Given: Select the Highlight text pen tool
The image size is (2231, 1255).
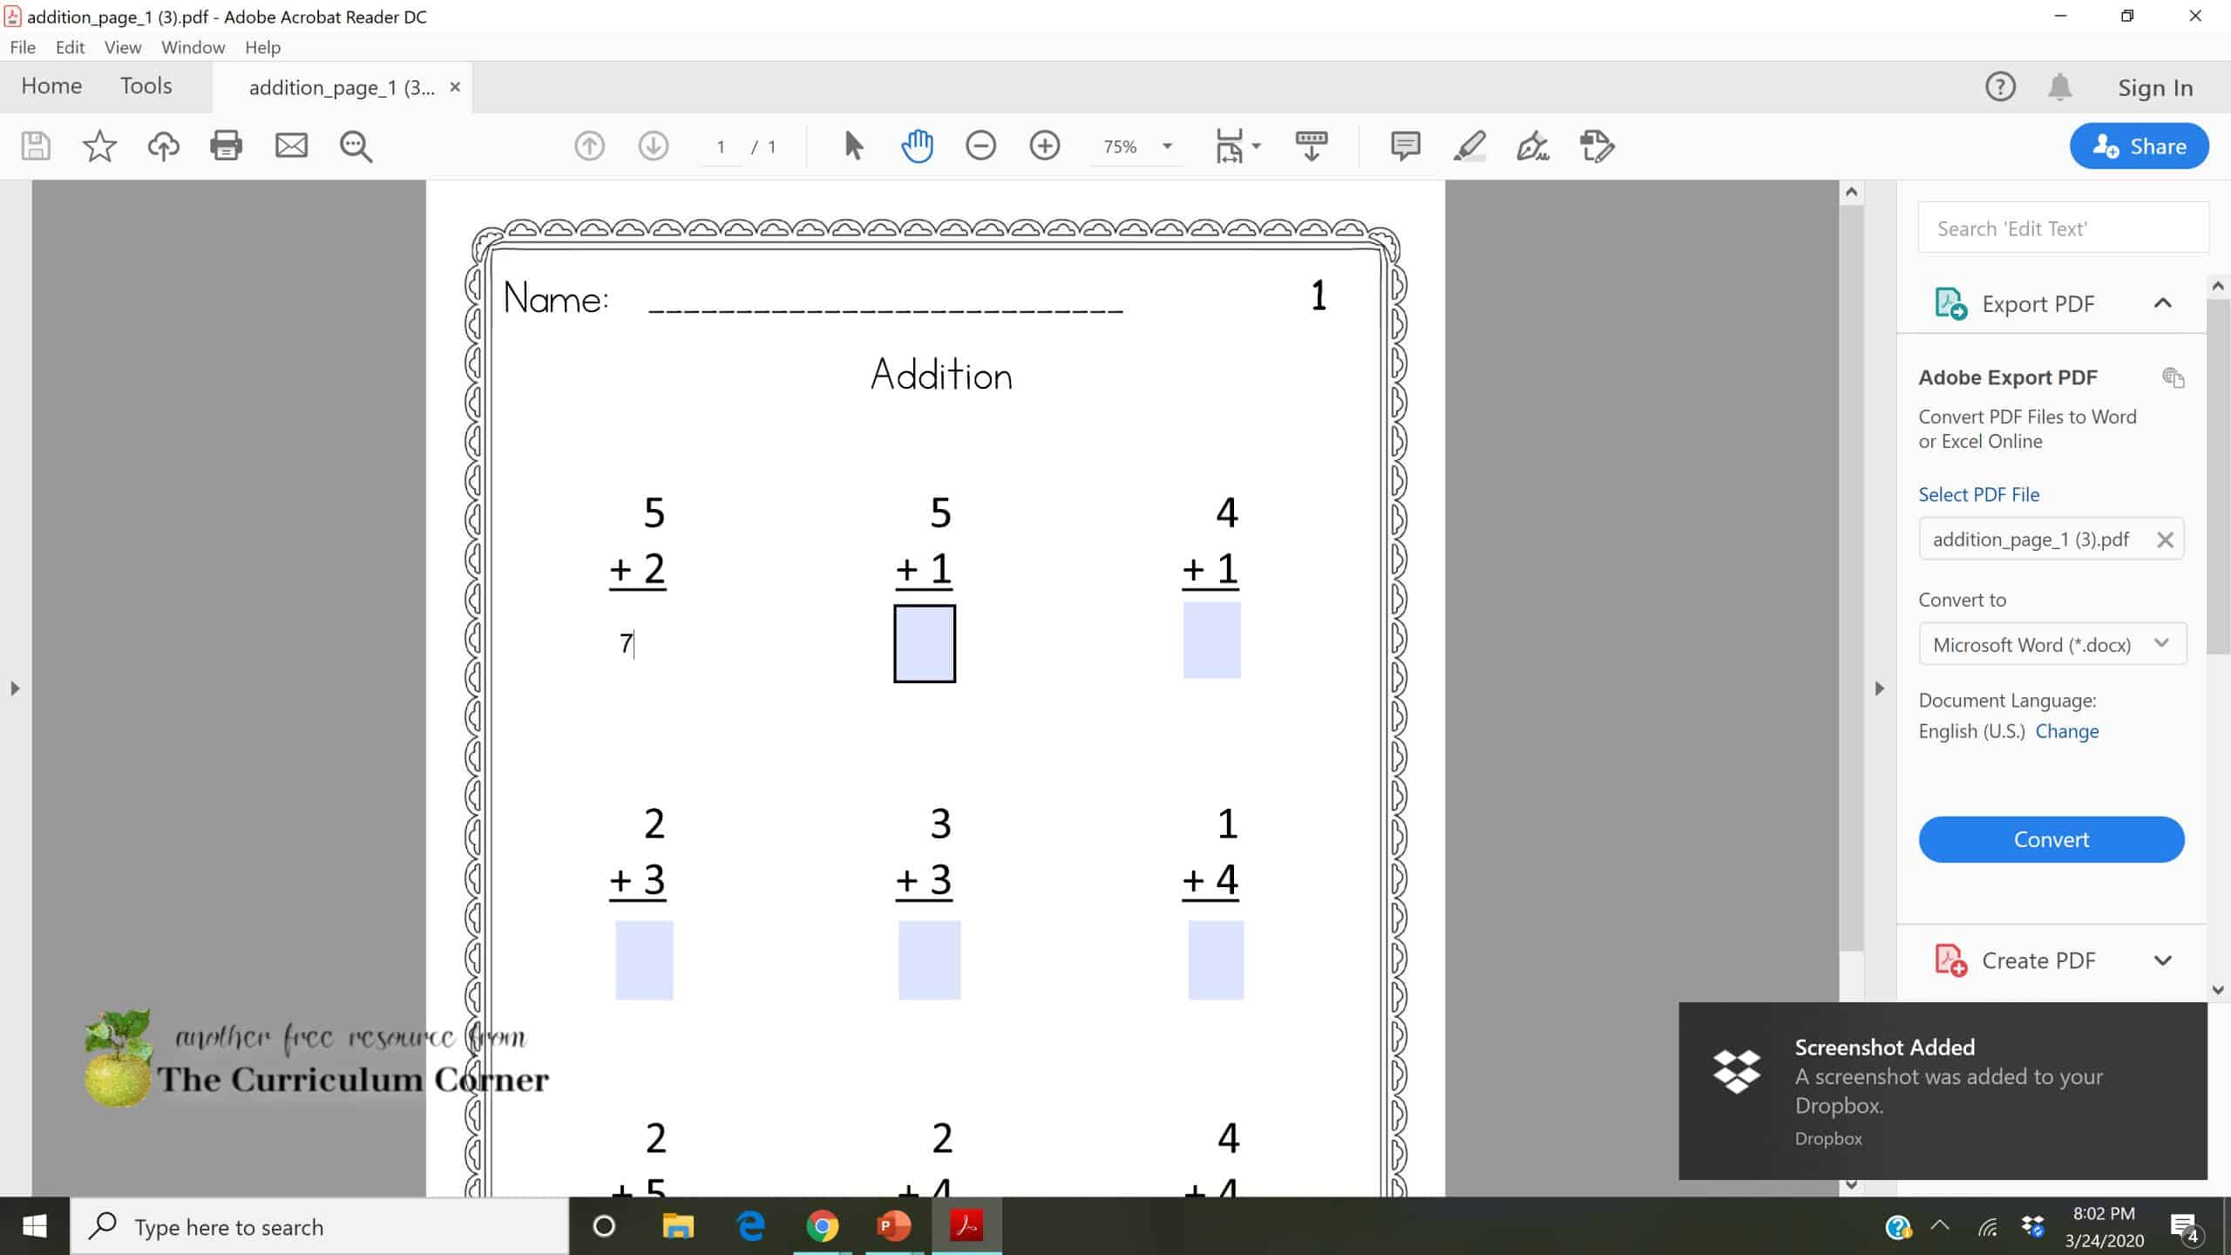Looking at the screenshot, I should (1469, 146).
